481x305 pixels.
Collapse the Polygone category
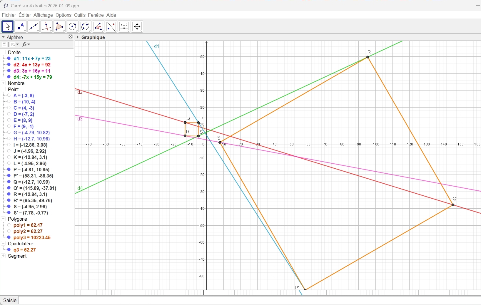click(x=4, y=219)
